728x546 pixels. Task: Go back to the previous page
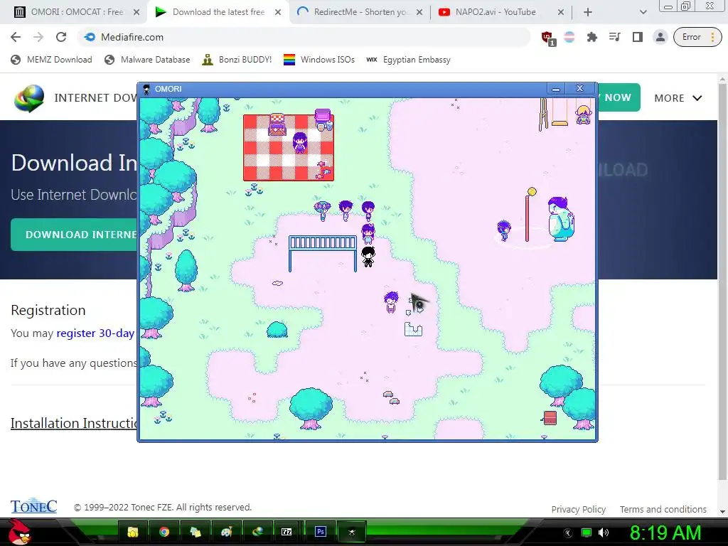pyautogui.click(x=16, y=37)
